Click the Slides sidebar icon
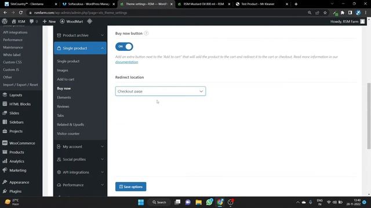 point(5,113)
